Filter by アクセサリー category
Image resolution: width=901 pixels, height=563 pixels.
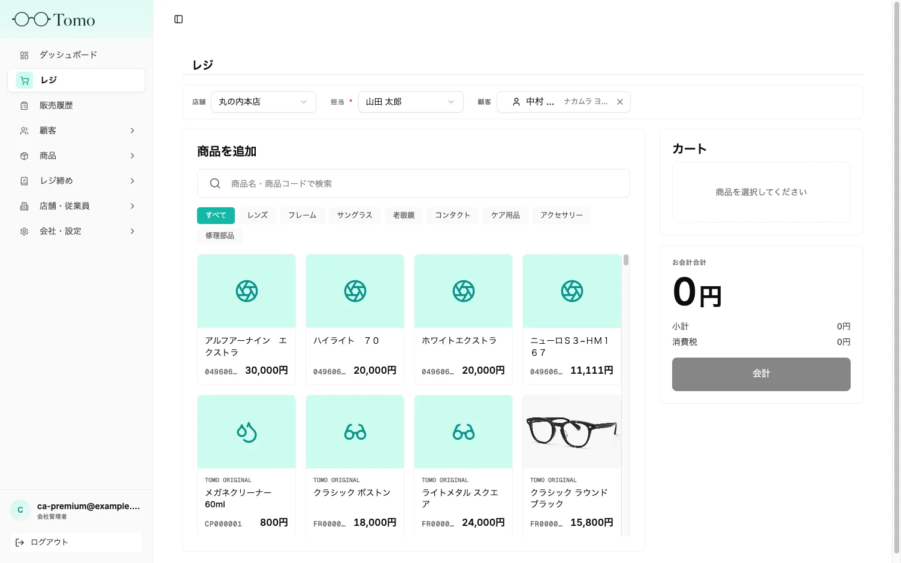tap(561, 215)
